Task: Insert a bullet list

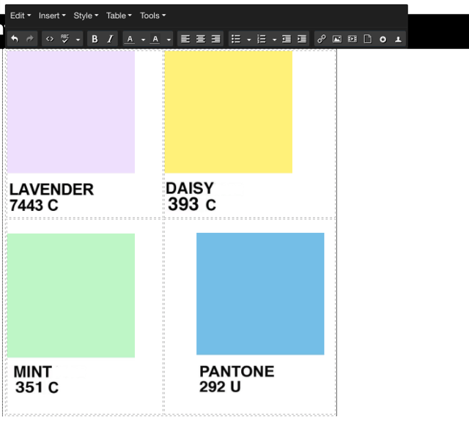Action: (x=236, y=39)
